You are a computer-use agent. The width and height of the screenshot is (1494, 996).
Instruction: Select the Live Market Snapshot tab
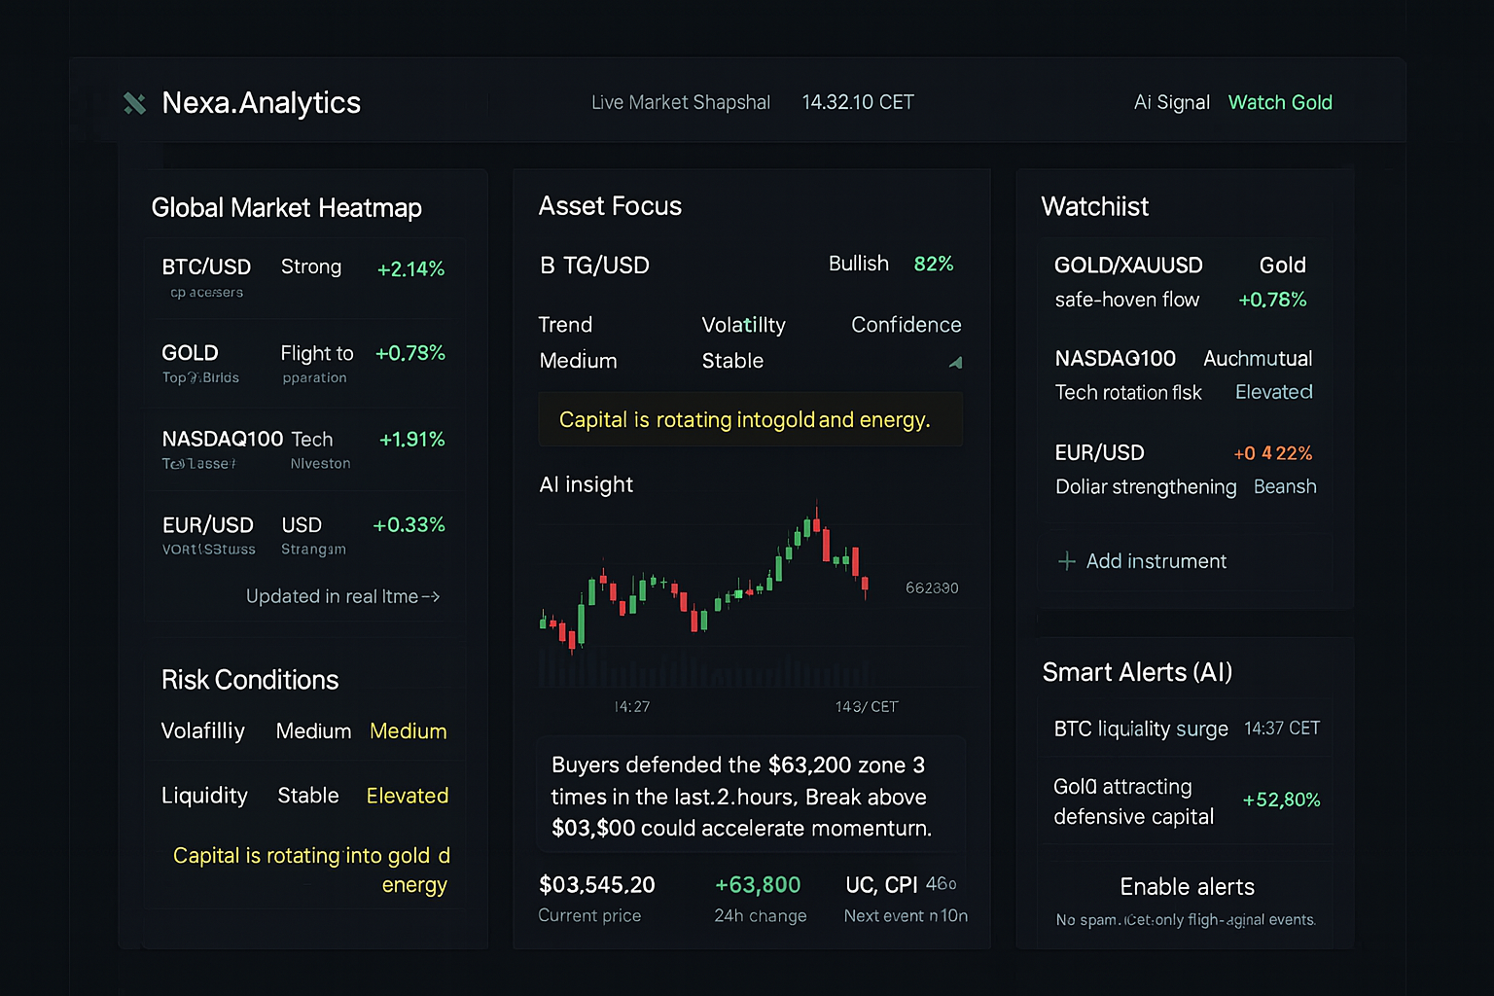pyautogui.click(x=680, y=101)
